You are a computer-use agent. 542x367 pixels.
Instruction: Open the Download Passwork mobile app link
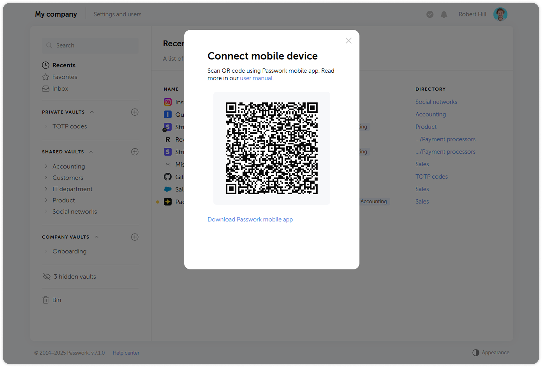click(250, 219)
